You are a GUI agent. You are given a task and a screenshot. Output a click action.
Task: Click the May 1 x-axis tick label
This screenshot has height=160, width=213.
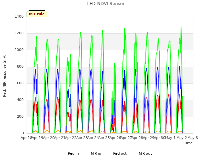coord(170,138)
